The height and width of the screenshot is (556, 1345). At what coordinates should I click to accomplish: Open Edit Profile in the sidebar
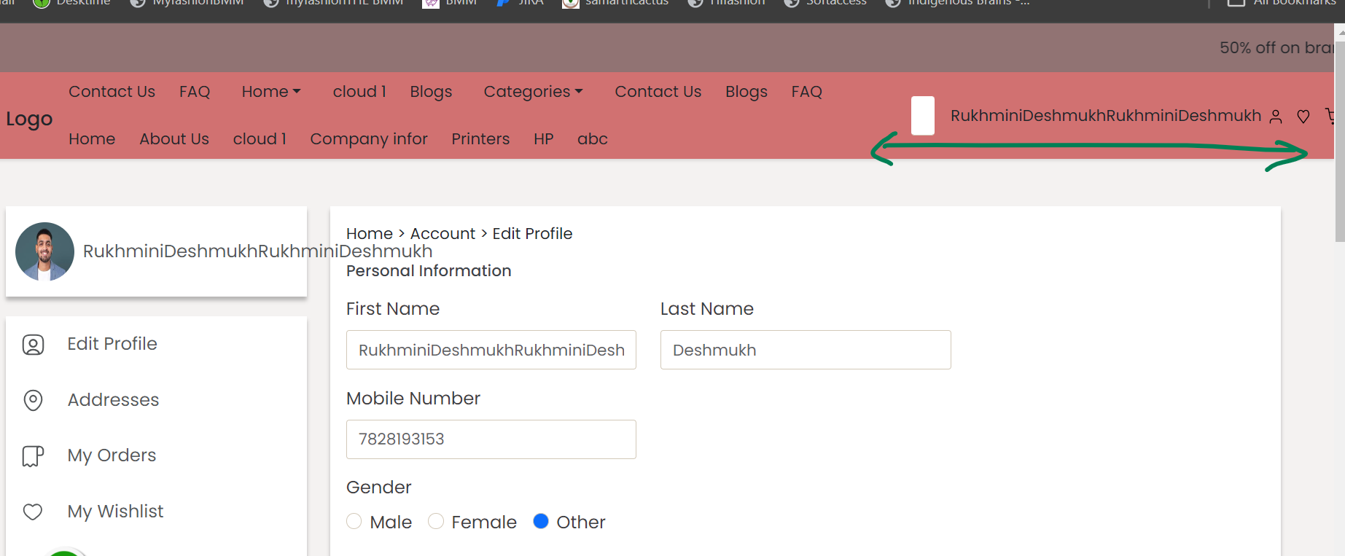pyautogui.click(x=112, y=344)
